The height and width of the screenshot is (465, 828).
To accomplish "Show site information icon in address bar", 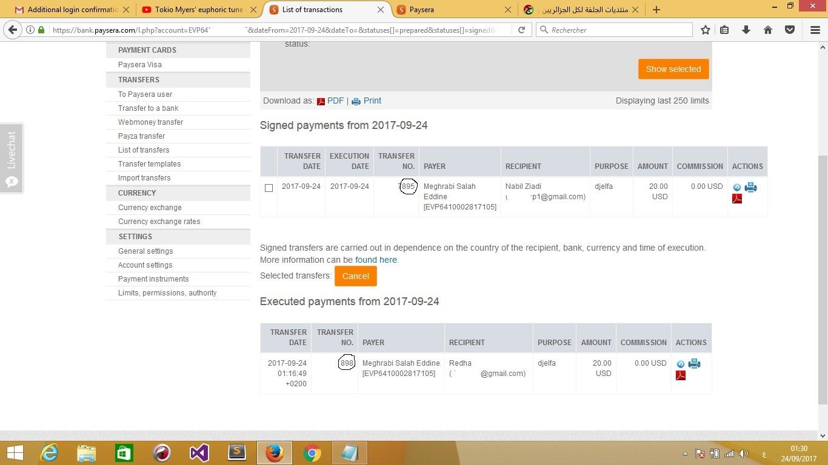I will click(x=30, y=30).
